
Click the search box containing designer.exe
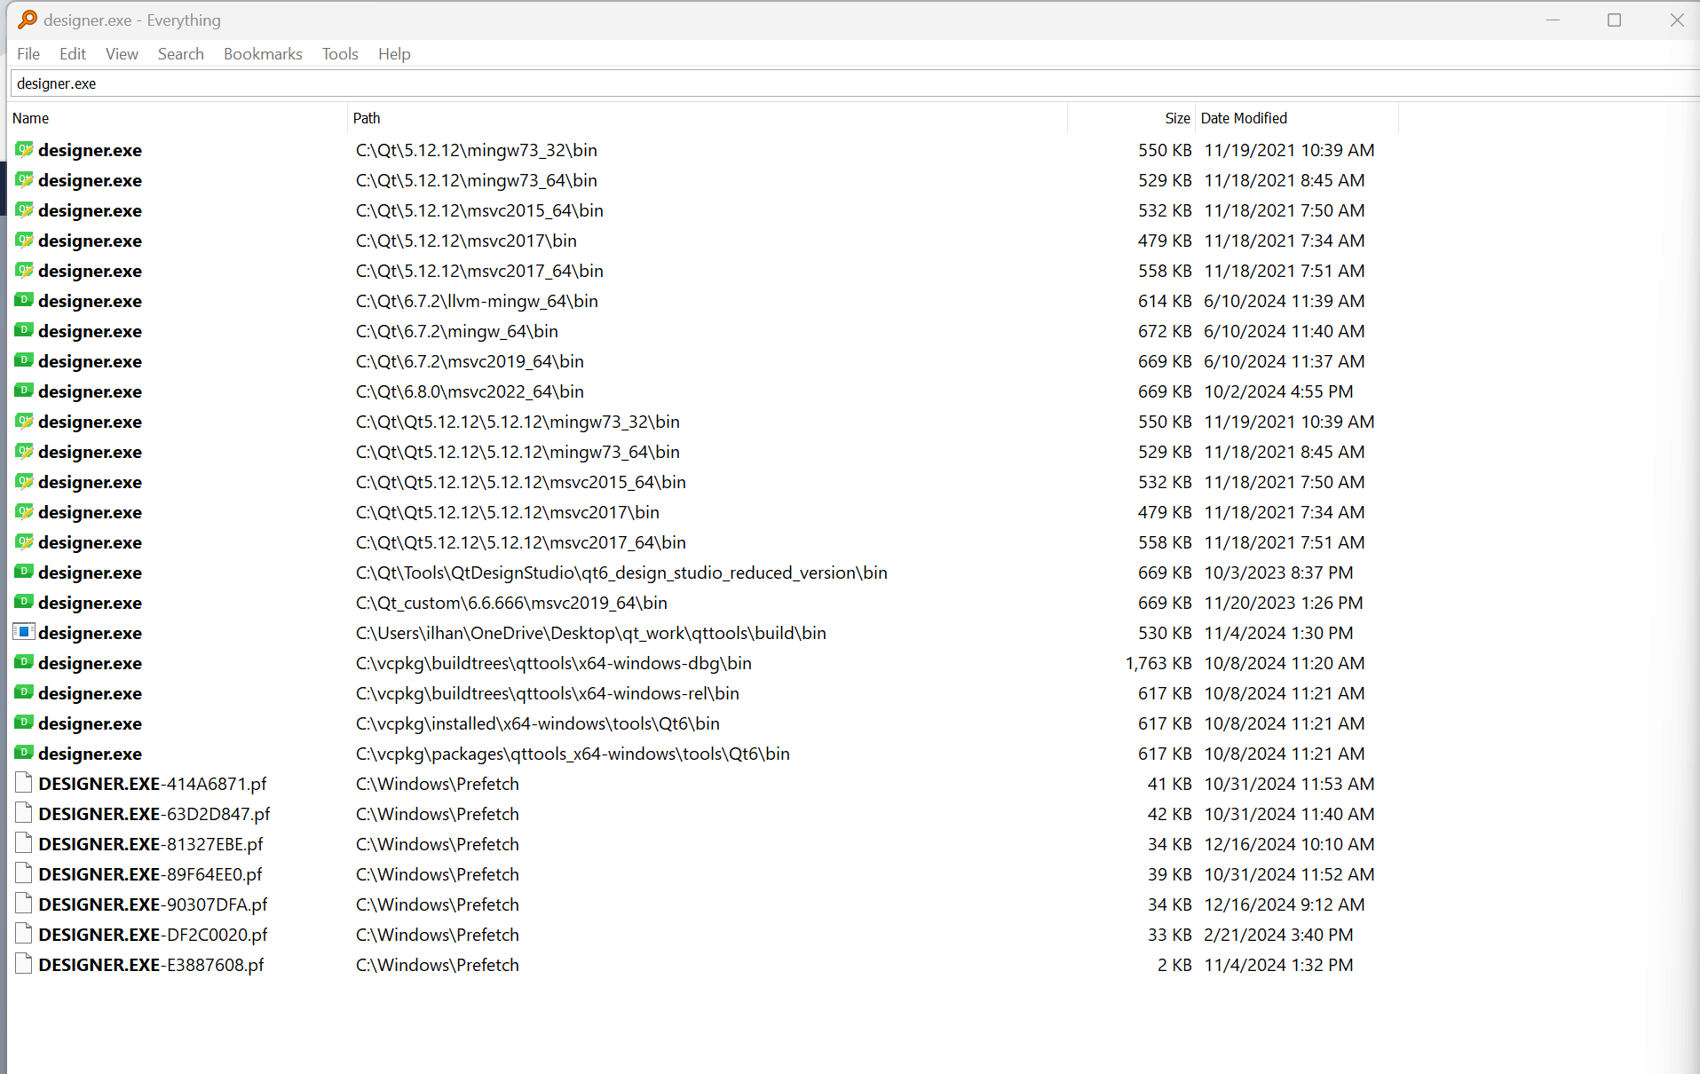click(x=854, y=83)
